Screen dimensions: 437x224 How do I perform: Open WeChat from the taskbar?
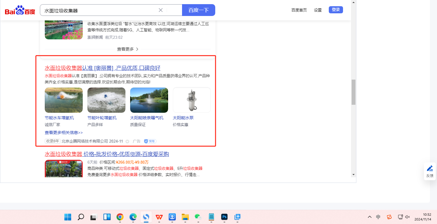pos(198,217)
